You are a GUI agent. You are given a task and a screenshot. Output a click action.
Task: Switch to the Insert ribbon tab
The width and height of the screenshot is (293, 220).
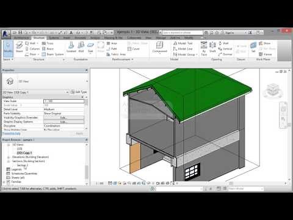click(x=67, y=38)
